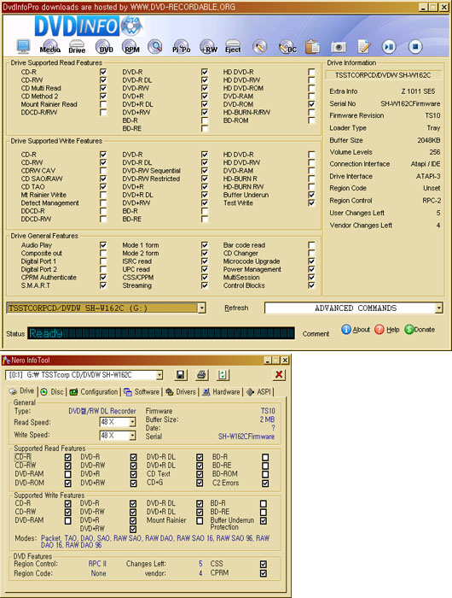Click the clipboard icon in DVDInfoPro
452x598 pixels.
313,46
